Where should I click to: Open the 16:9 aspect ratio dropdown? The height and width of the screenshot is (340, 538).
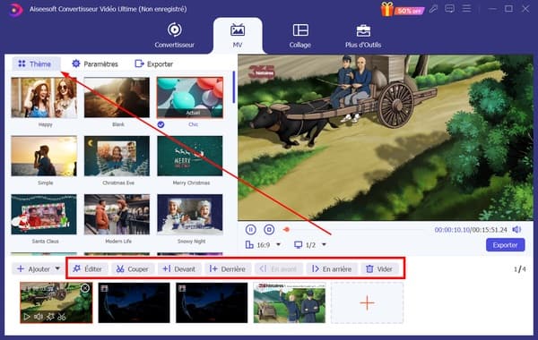click(263, 245)
